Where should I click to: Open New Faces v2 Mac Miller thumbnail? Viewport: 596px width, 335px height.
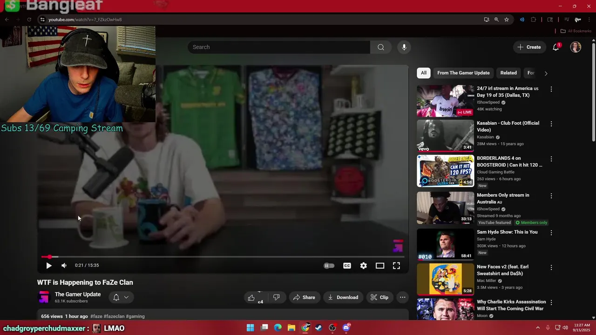point(445,279)
